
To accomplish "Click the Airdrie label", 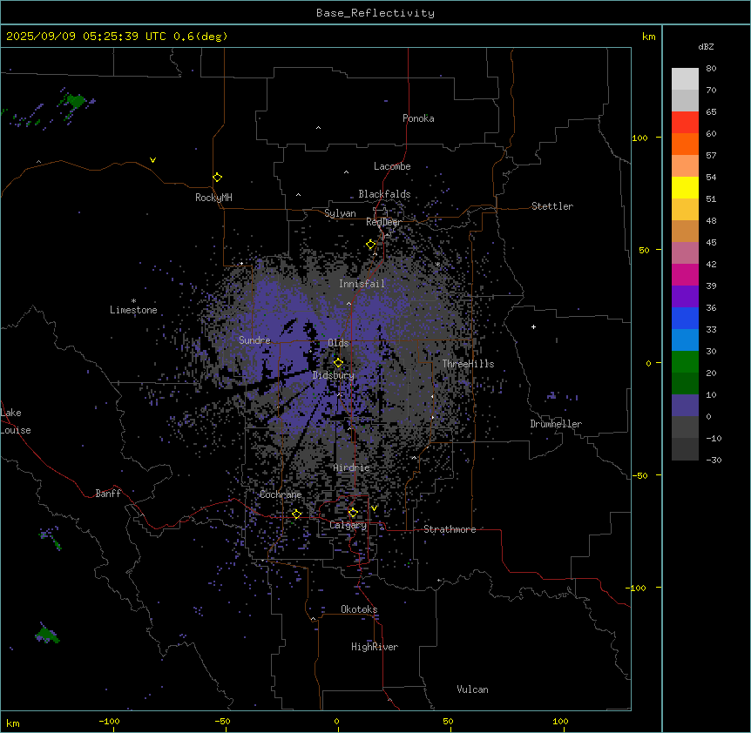I will [351, 467].
